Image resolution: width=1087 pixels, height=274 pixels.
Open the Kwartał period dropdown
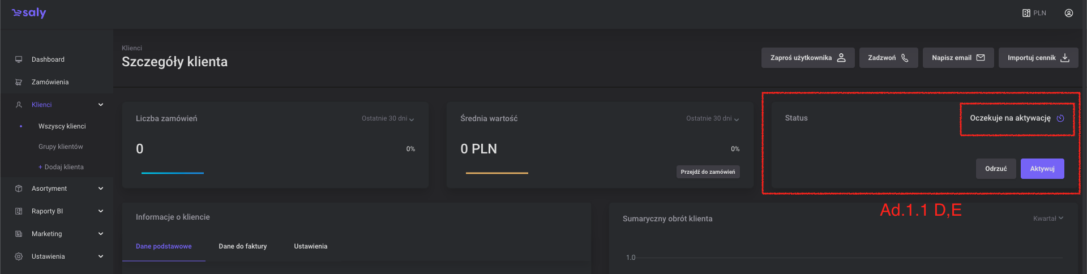pos(1048,219)
